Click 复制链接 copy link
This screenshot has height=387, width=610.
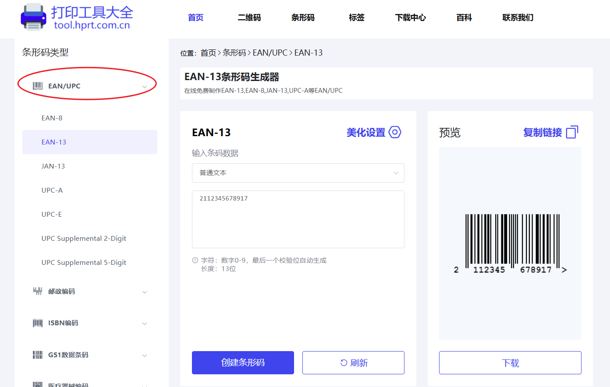coord(543,132)
